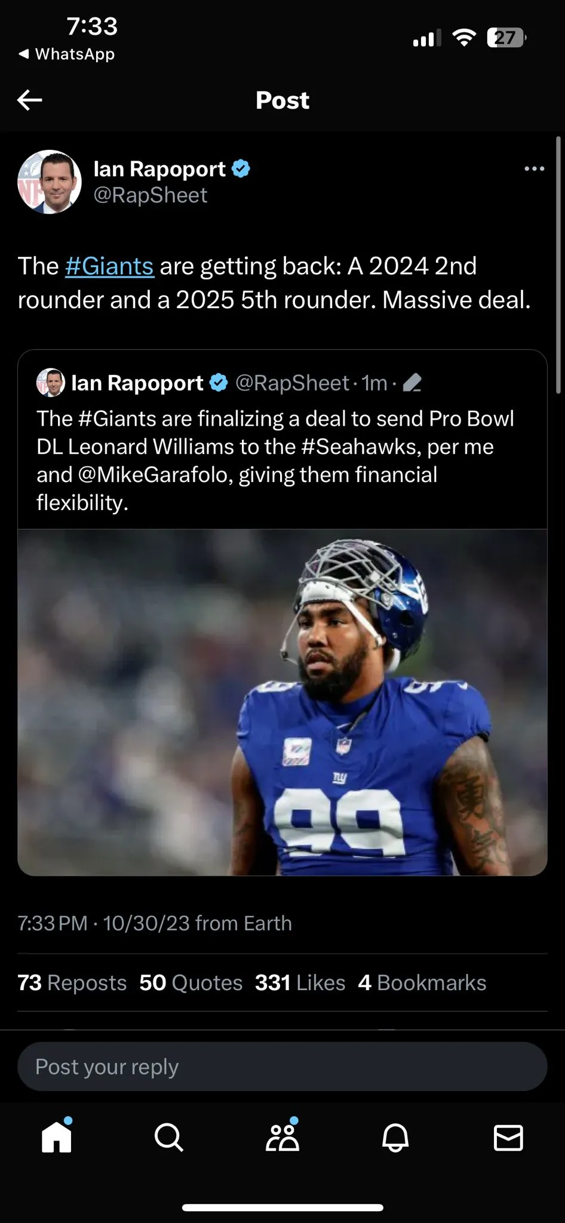Focus the Post your reply field
This screenshot has width=565, height=1223.
[282, 1067]
